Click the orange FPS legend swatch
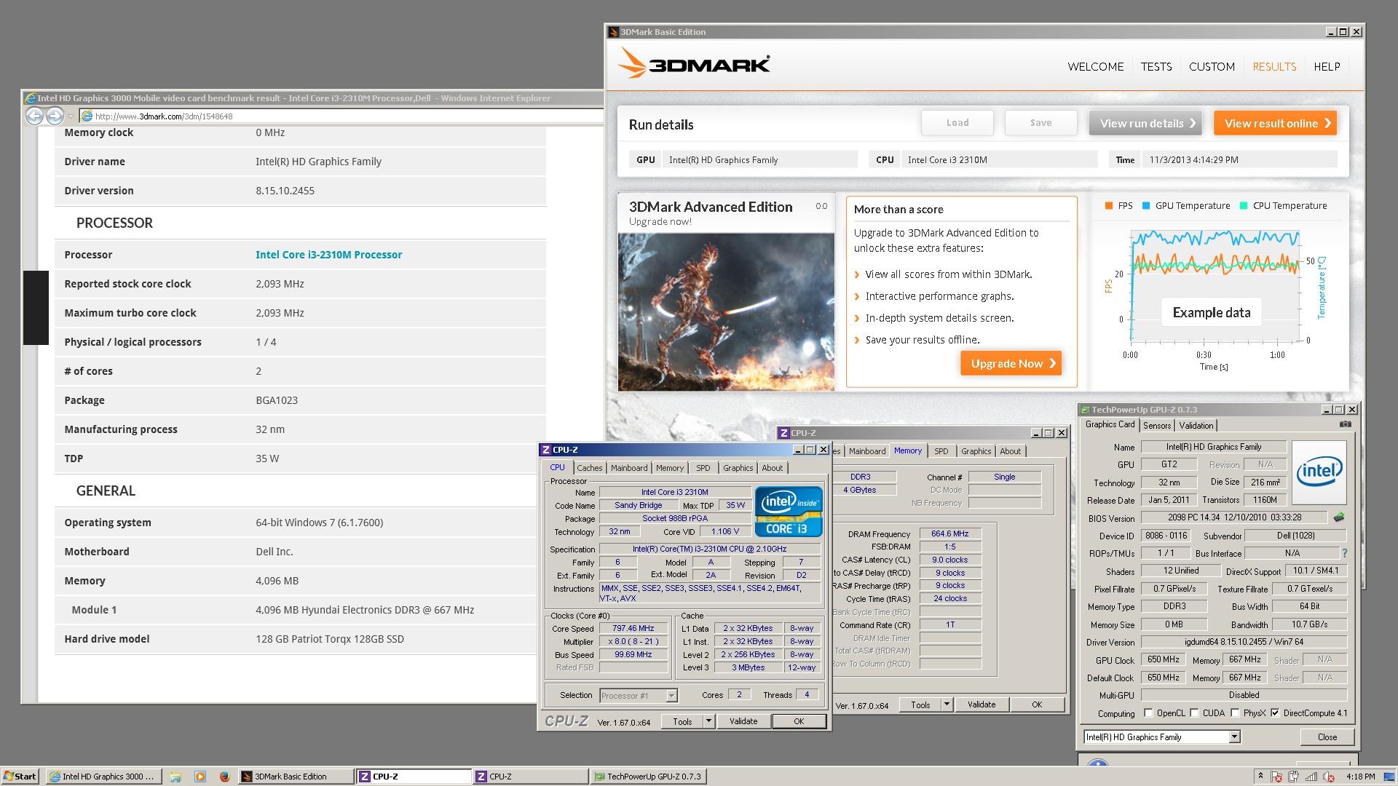Image resolution: width=1398 pixels, height=786 pixels. tap(1108, 206)
